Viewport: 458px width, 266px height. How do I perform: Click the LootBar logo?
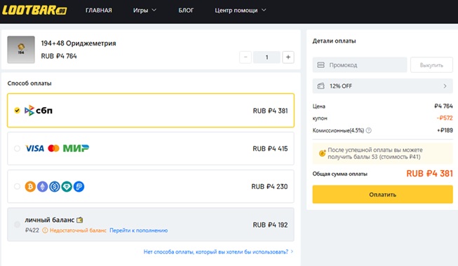(34, 10)
